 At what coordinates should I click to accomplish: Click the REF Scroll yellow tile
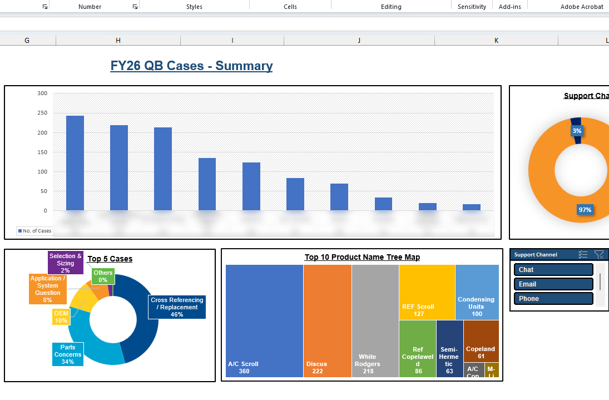click(x=427, y=292)
